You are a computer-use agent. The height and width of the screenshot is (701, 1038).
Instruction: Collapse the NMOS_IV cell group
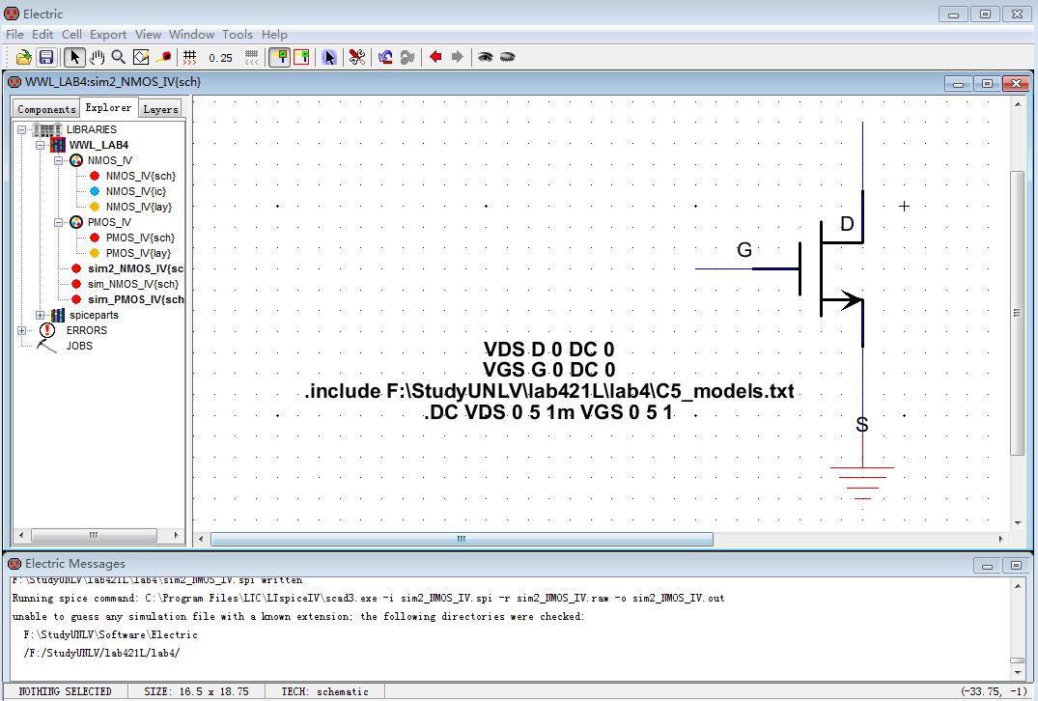59,160
